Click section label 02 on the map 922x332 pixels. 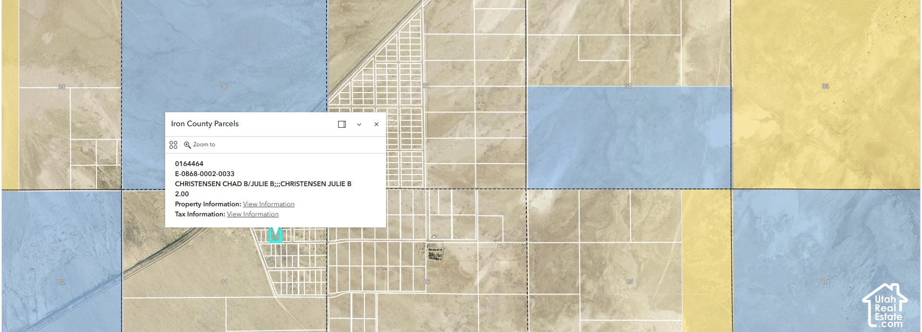coord(62,282)
